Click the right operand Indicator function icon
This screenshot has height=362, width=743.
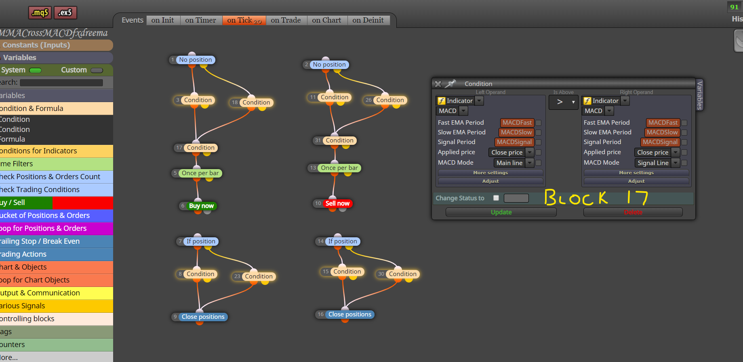[x=587, y=101]
